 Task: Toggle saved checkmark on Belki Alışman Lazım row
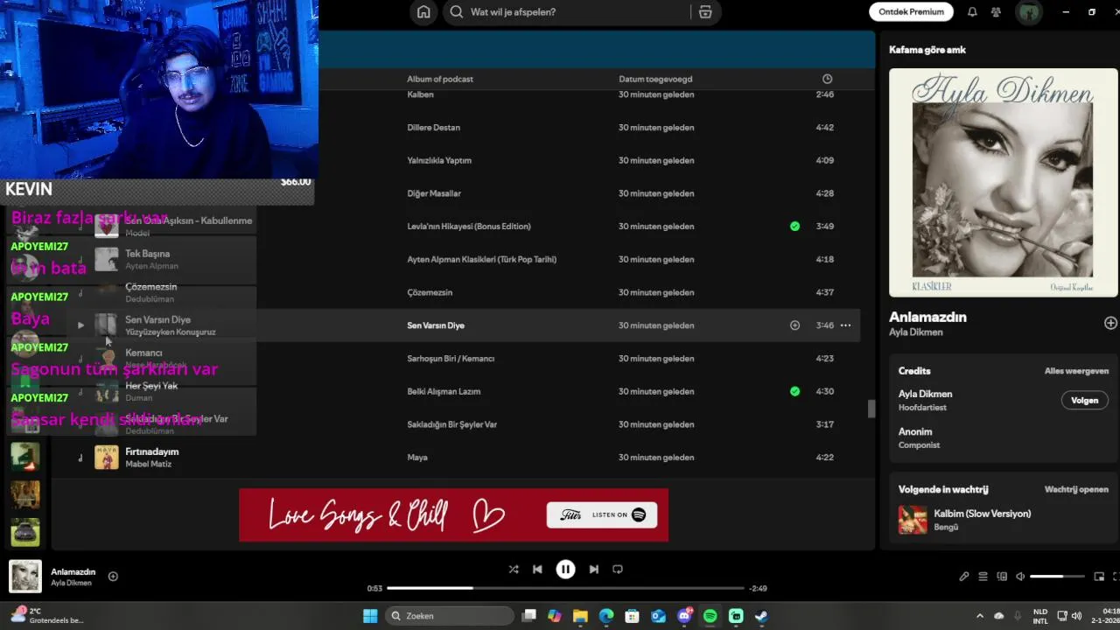tap(794, 391)
